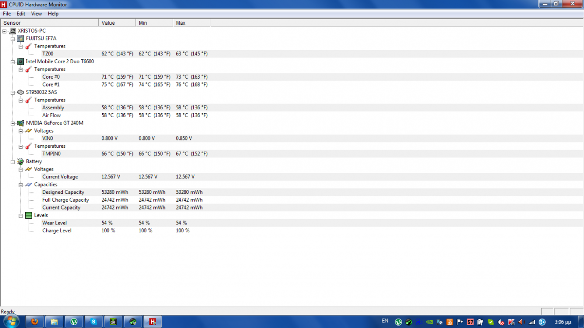Click the Windows Start orb
The width and height of the screenshot is (584, 328).
(11, 321)
